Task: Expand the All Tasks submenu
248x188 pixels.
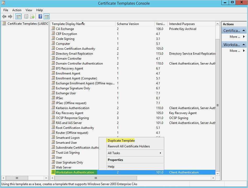Action: tap(135, 153)
